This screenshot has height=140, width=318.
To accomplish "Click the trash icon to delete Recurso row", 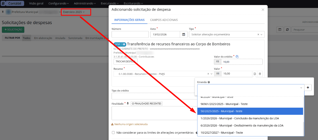I will pyautogui.click(x=260, y=74).
